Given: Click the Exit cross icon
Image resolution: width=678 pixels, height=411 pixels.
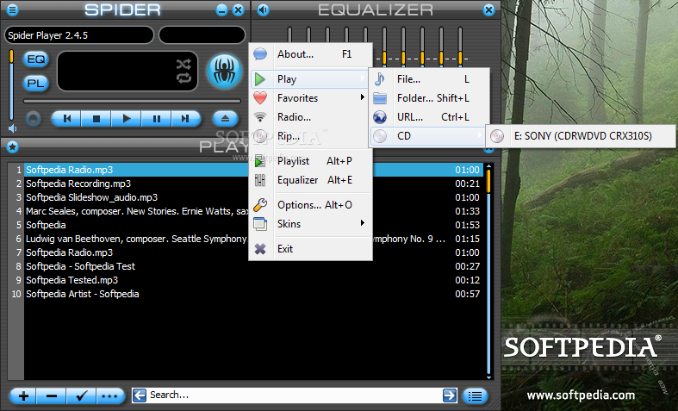Looking at the screenshot, I should (260, 249).
